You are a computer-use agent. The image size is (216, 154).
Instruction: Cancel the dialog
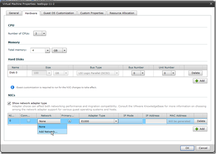[203, 148]
